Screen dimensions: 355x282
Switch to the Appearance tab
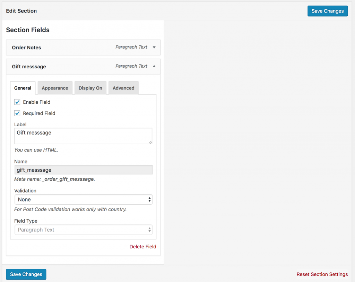(x=55, y=88)
